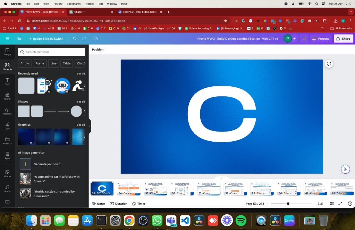Click the Redo arrow
355x230 pixels.
point(84,39)
